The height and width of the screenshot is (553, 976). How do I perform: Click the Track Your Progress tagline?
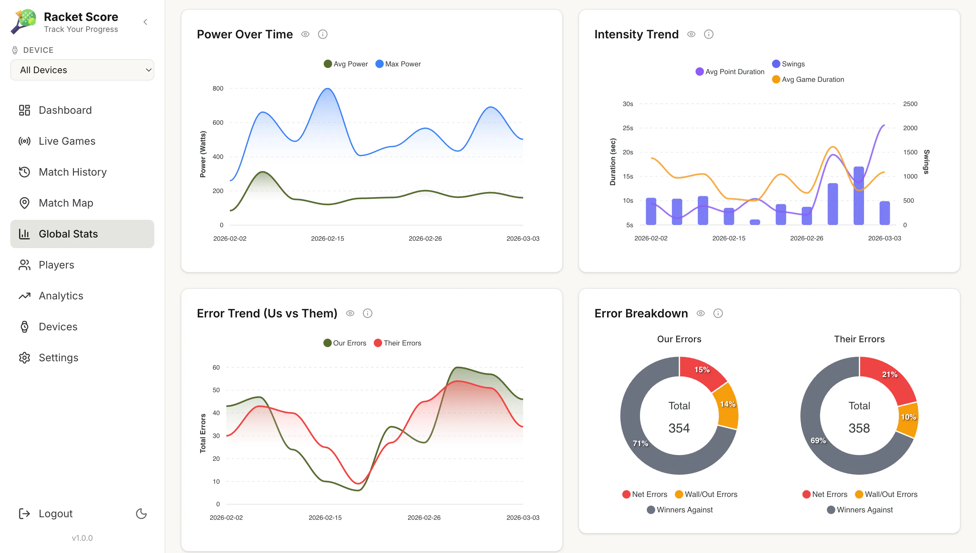click(x=81, y=30)
